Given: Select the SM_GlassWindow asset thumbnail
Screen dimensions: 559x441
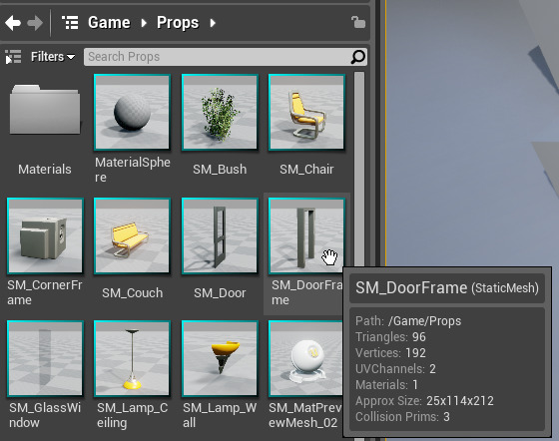Looking at the screenshot, I should point(45,358).
